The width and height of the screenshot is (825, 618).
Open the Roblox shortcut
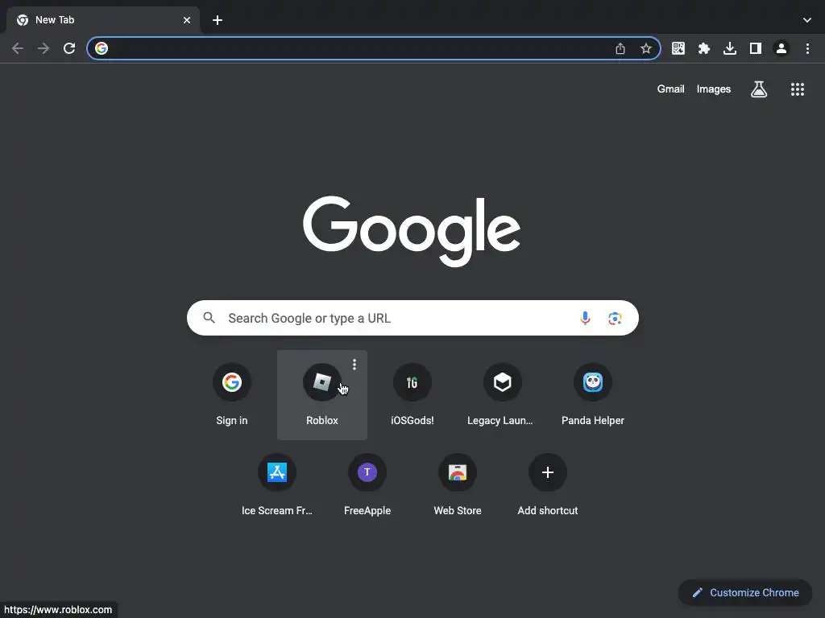tap(322, 394)
